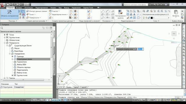Click the red Toolbox icon in Палитры panel
Viewport: 186px width, 104px height.
coord(24,14)
